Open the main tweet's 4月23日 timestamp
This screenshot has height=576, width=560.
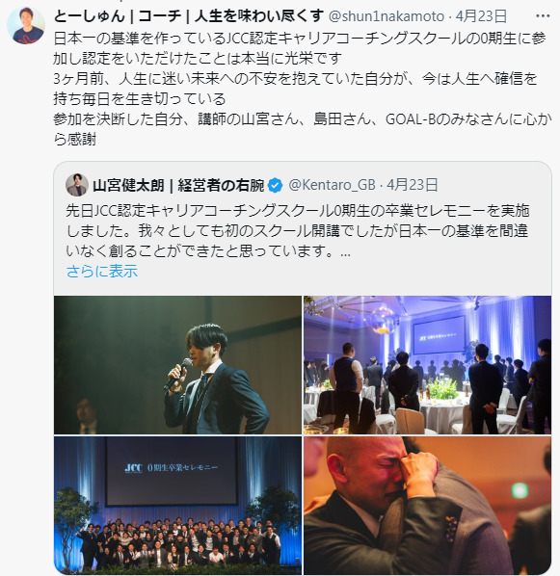[481, 16]
